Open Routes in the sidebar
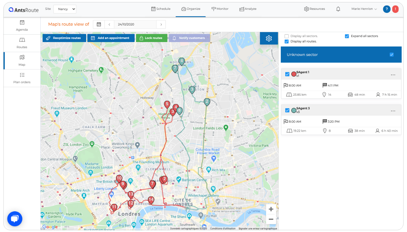 coord(22,43)
